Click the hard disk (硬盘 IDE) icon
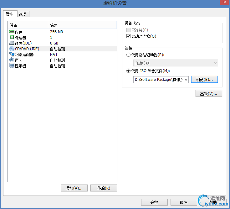The width and height of the screenshot is (230, 209). tap(12, 43)
